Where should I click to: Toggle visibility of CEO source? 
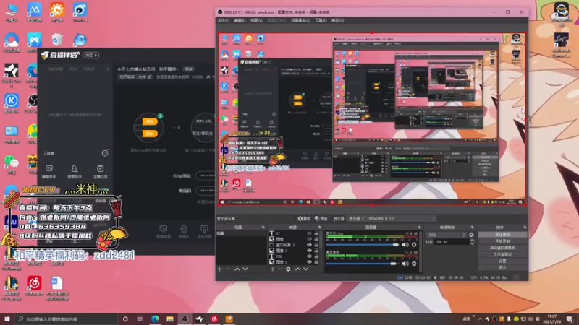(309, 256)
